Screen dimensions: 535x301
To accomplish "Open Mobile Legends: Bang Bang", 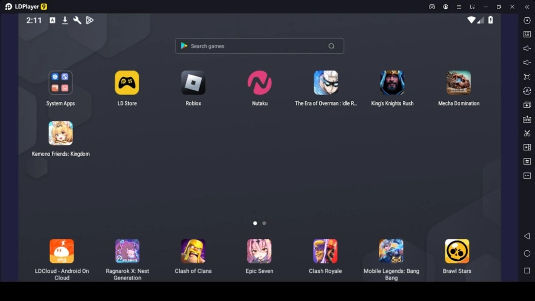I will (x=391, y=251).
